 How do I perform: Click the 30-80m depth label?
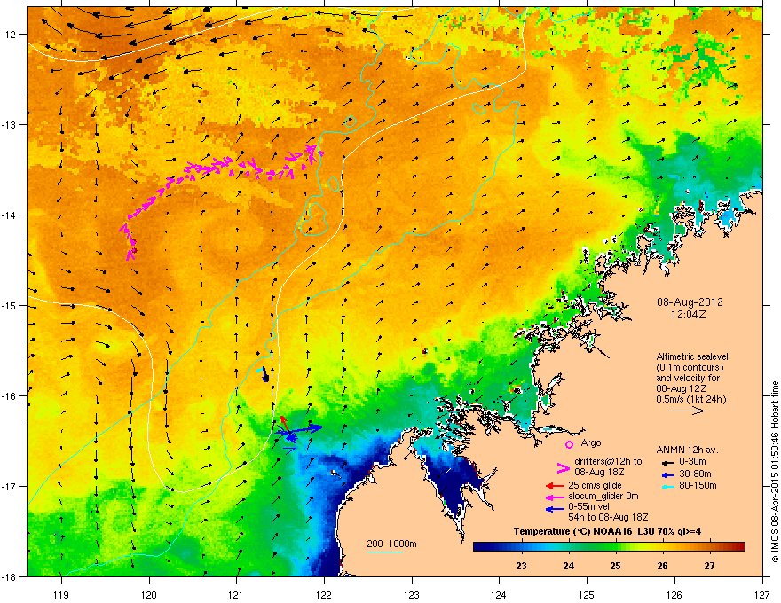[695, 474]
